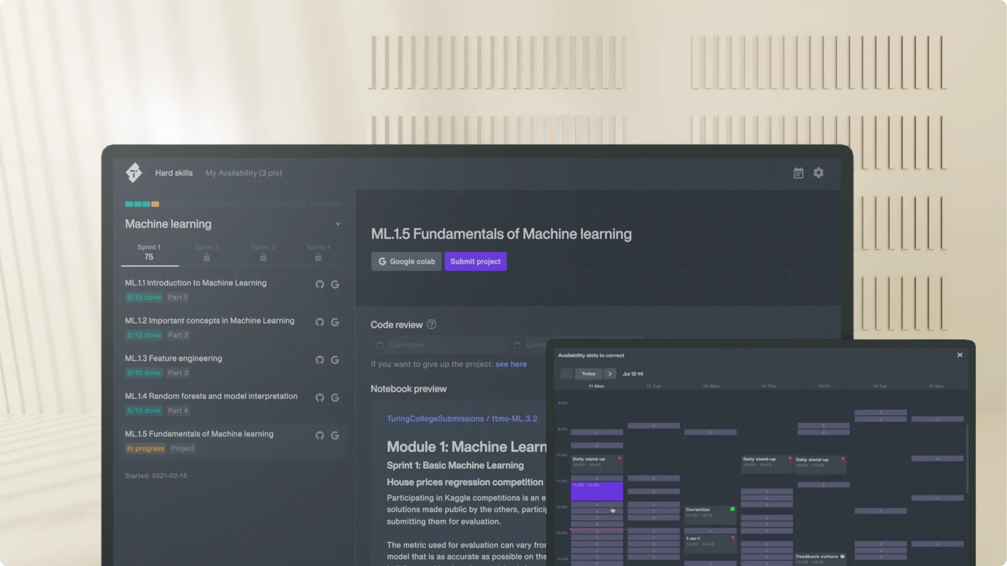Click the Today button in calendar
Image resolution: width=1007 pixels, height=566 pixels.
pos(588,374)
